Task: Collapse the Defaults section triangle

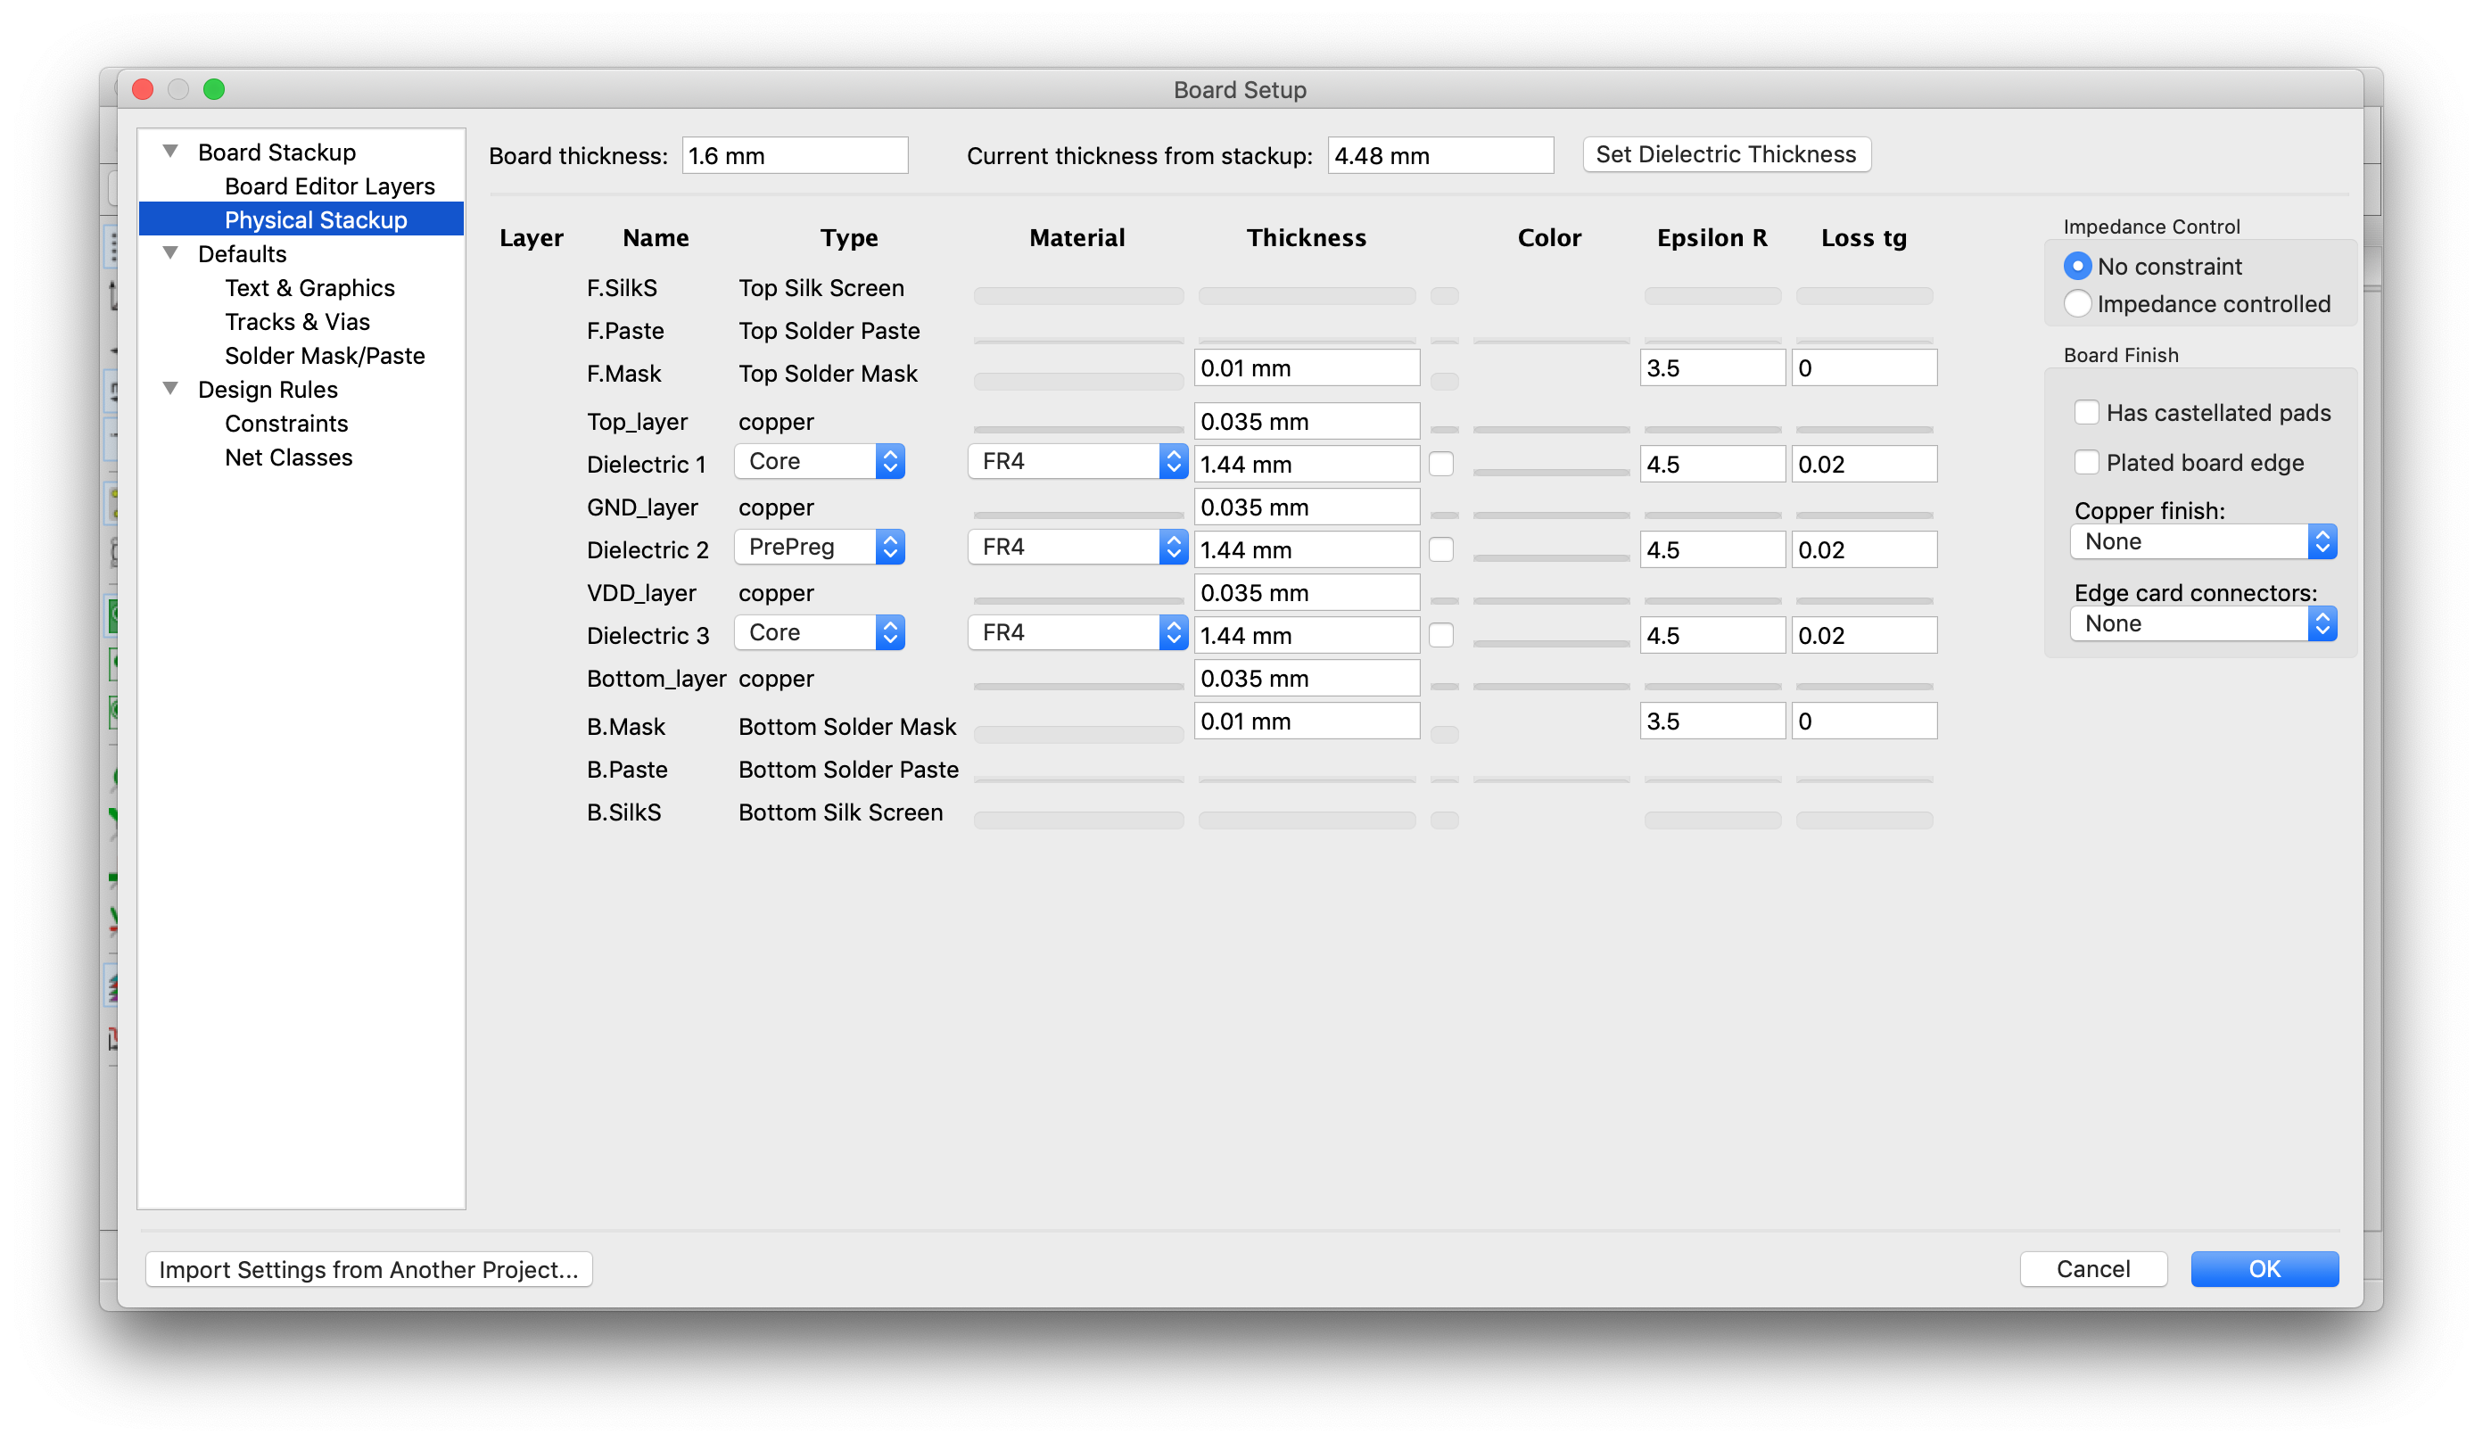Action: click(x=170, y=253)
